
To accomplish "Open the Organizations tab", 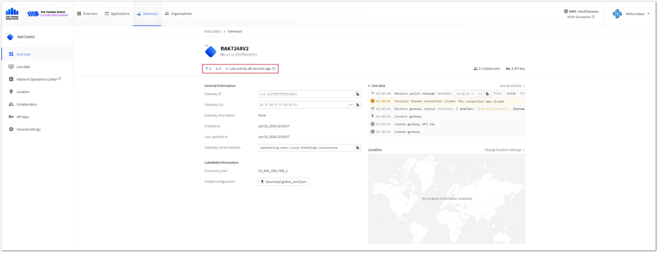I will [x=178, y=14].
